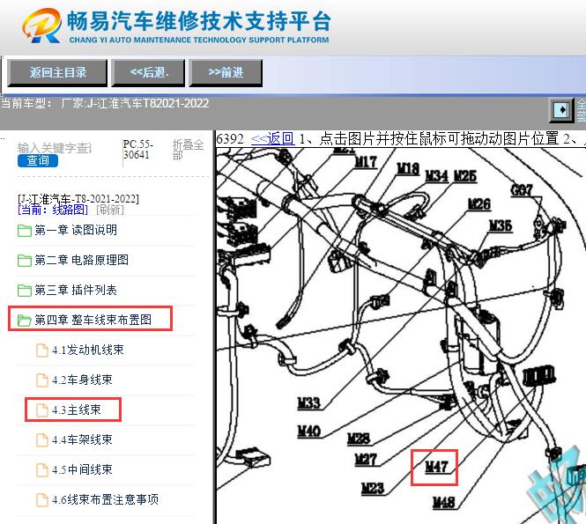586x524 pixels.
Task: Click the 当前：线路图 link
Action: tap(53, 210)
